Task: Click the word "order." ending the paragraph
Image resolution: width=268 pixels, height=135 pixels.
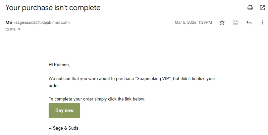Action: coord(54,86)
